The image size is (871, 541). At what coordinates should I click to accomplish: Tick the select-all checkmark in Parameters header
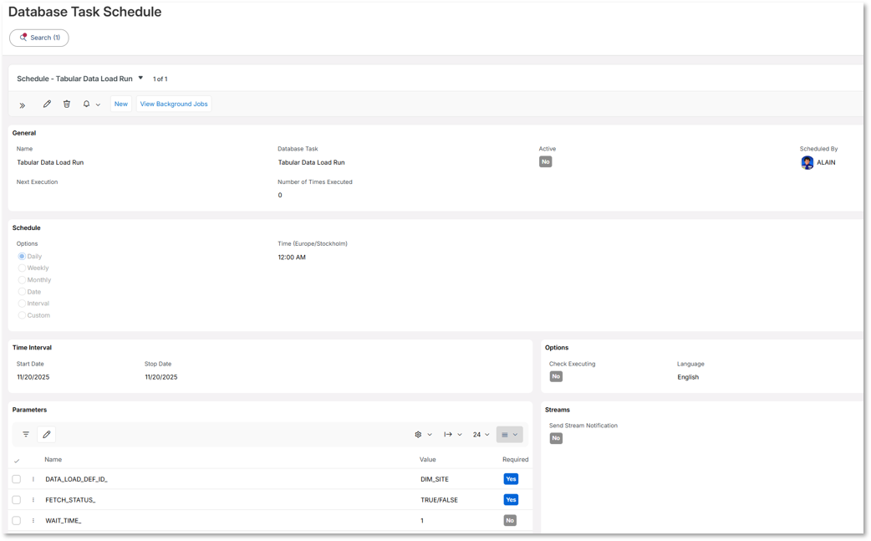pyautogui.click(x=17, y=461)
